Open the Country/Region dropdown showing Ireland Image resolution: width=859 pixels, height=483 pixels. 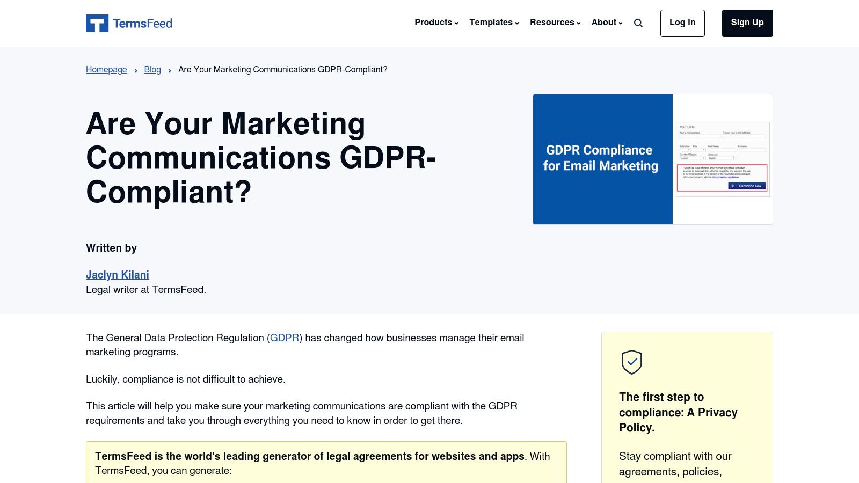pyautogui.click(x=692, y=158)
